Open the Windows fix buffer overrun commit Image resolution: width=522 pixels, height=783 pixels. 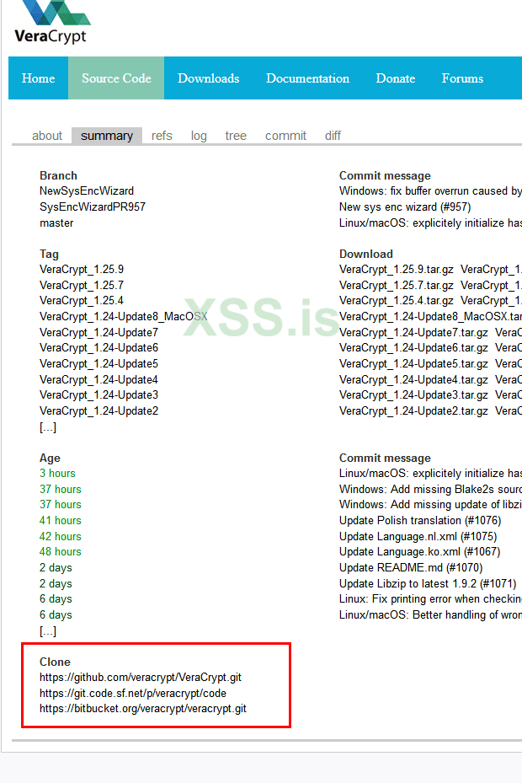[431, 191]
